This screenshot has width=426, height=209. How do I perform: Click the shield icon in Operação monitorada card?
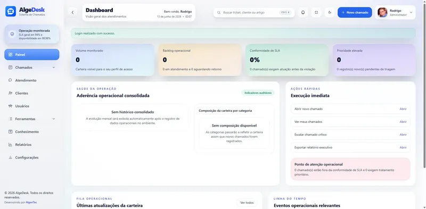(x=12, y=34)
